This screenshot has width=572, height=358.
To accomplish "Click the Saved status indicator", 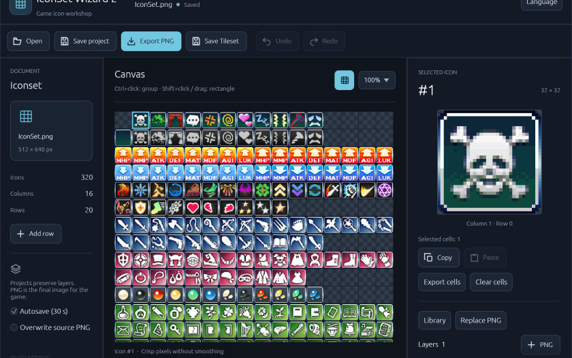I will (188, 5).
